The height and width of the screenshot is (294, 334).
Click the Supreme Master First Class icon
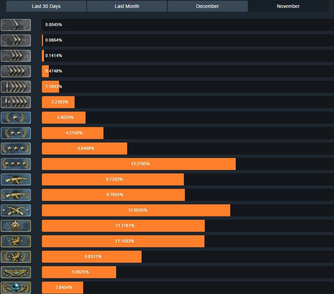(16, 272)
